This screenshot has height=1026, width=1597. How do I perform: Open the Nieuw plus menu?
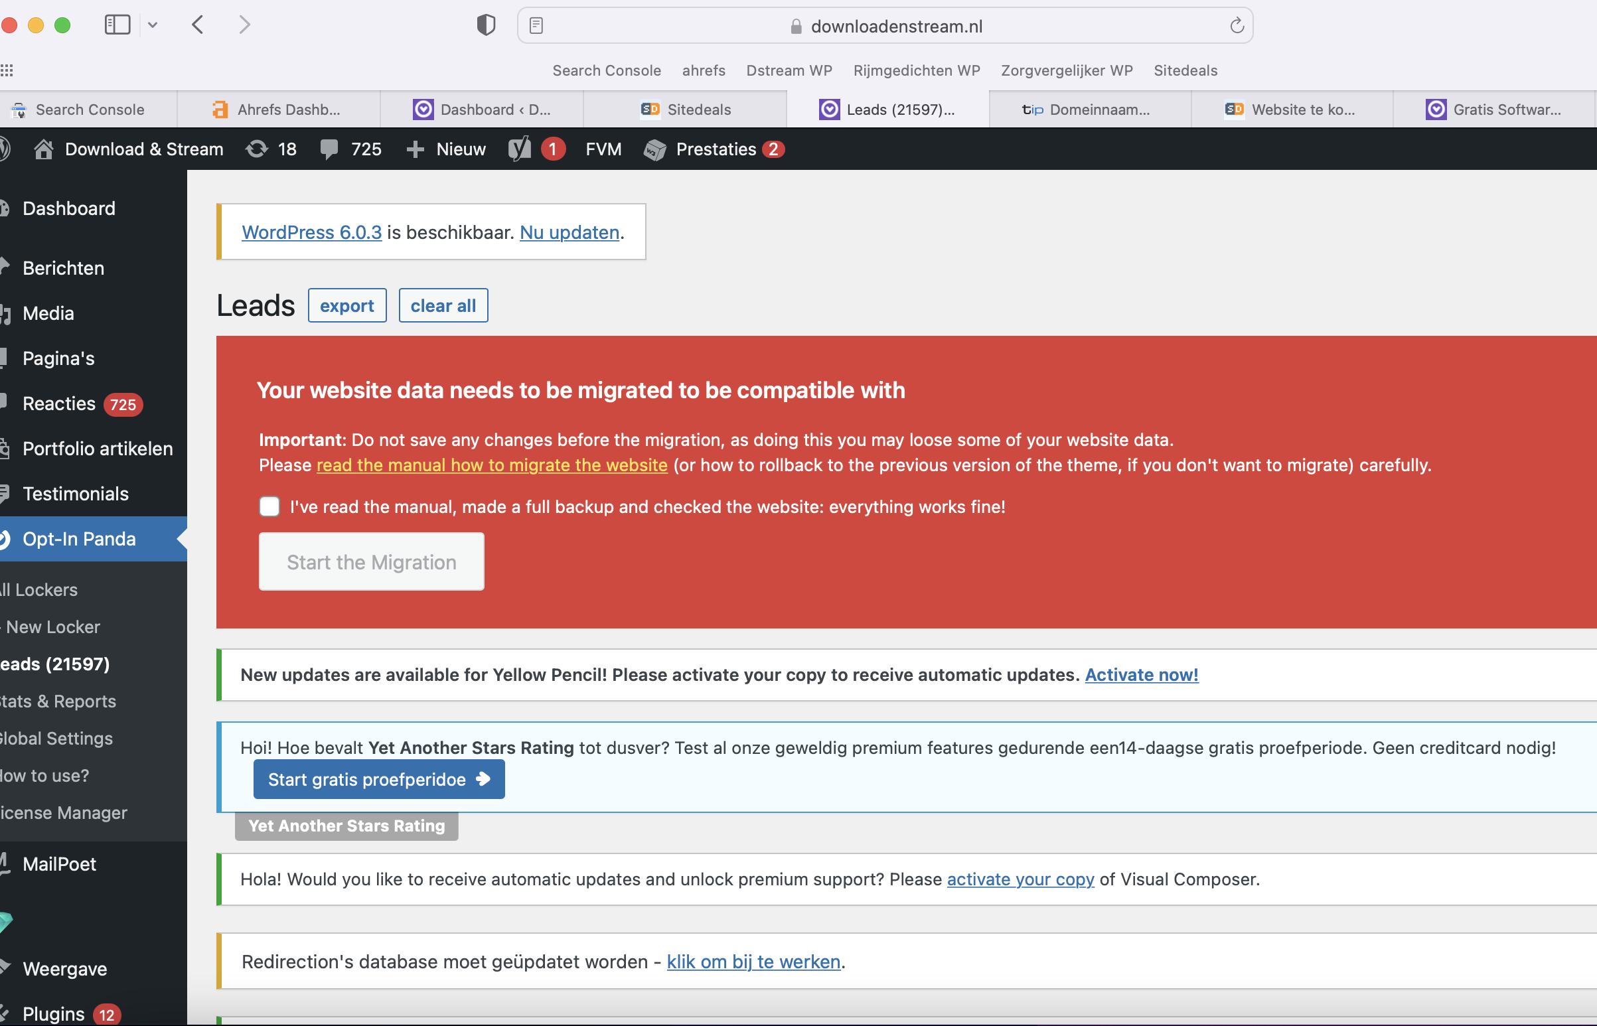click(x=446, y=149)
